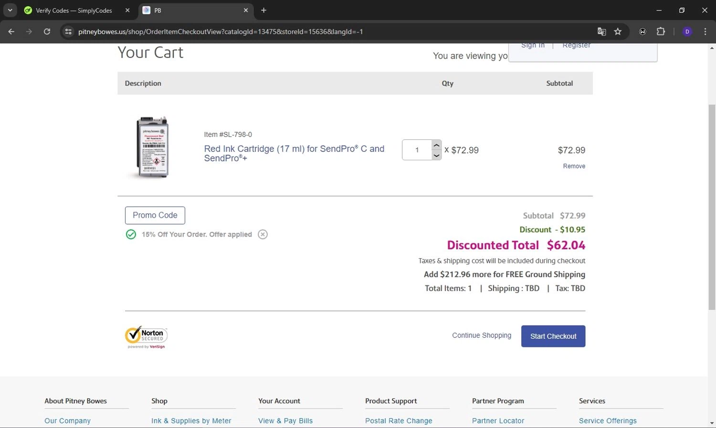Image resolution: width=716 pixels, height=428 pixels.
Task: Click the Register link
Action: click(x=576, y=45)
